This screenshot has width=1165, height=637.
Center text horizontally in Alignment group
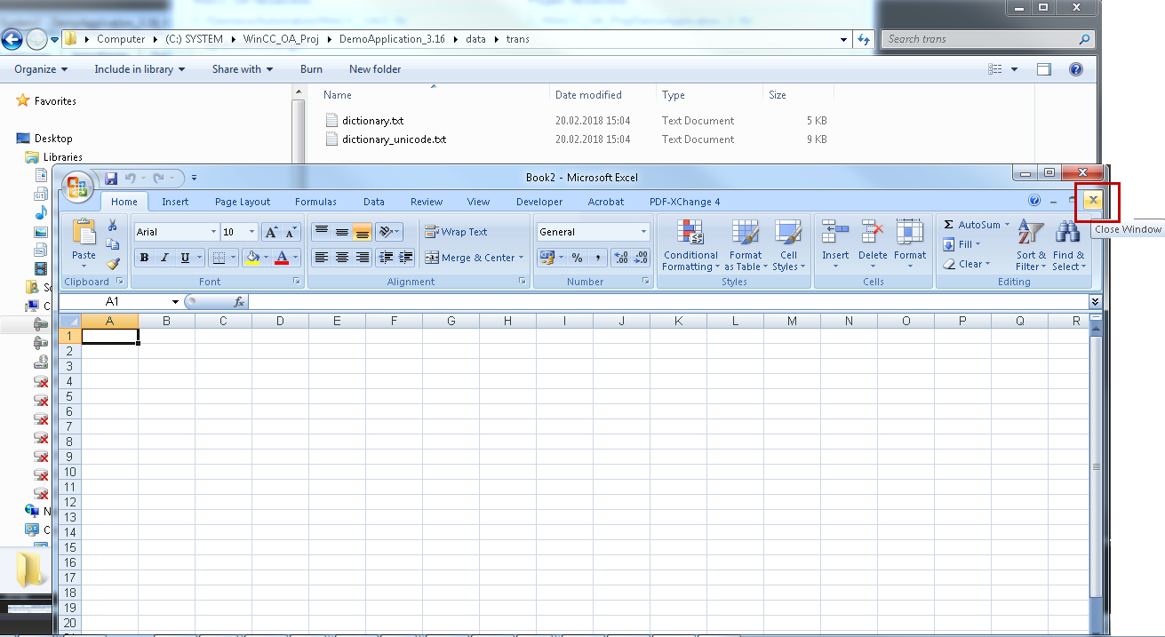(341, 258)
